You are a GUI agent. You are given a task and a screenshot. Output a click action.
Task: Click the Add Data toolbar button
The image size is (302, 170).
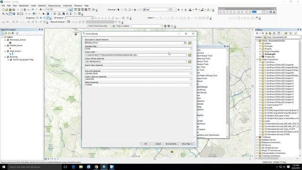point(41,9)
